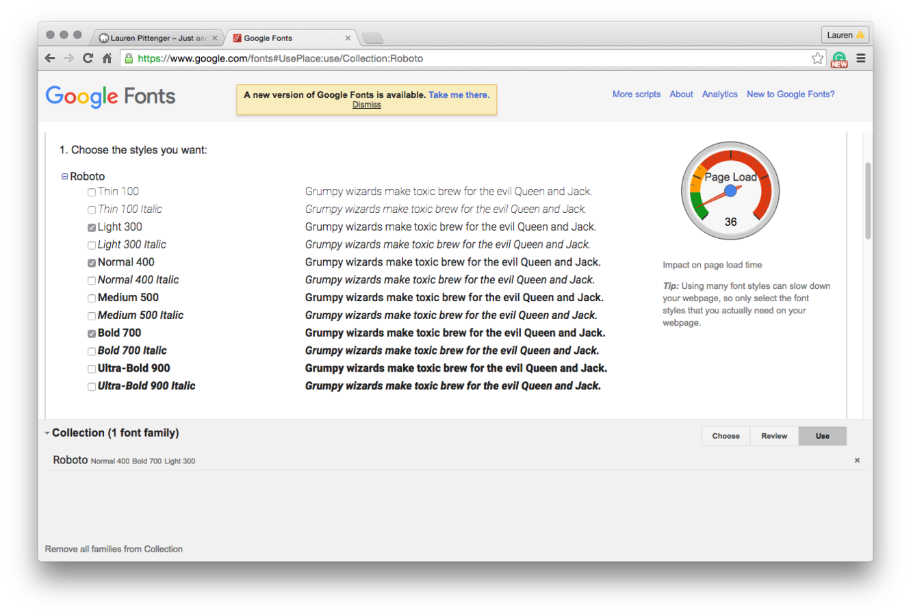Focus the URL address bar
The image size is (911, 616).
[x=472, y=58]
